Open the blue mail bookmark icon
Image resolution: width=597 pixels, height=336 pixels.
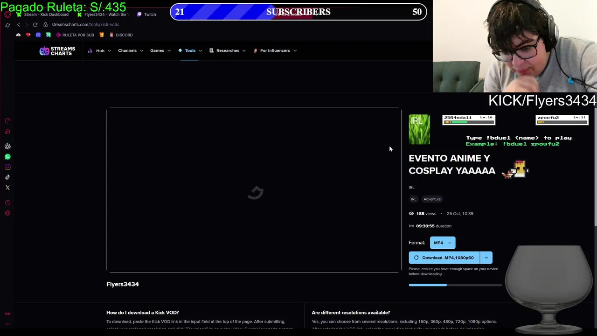point(38,35)
